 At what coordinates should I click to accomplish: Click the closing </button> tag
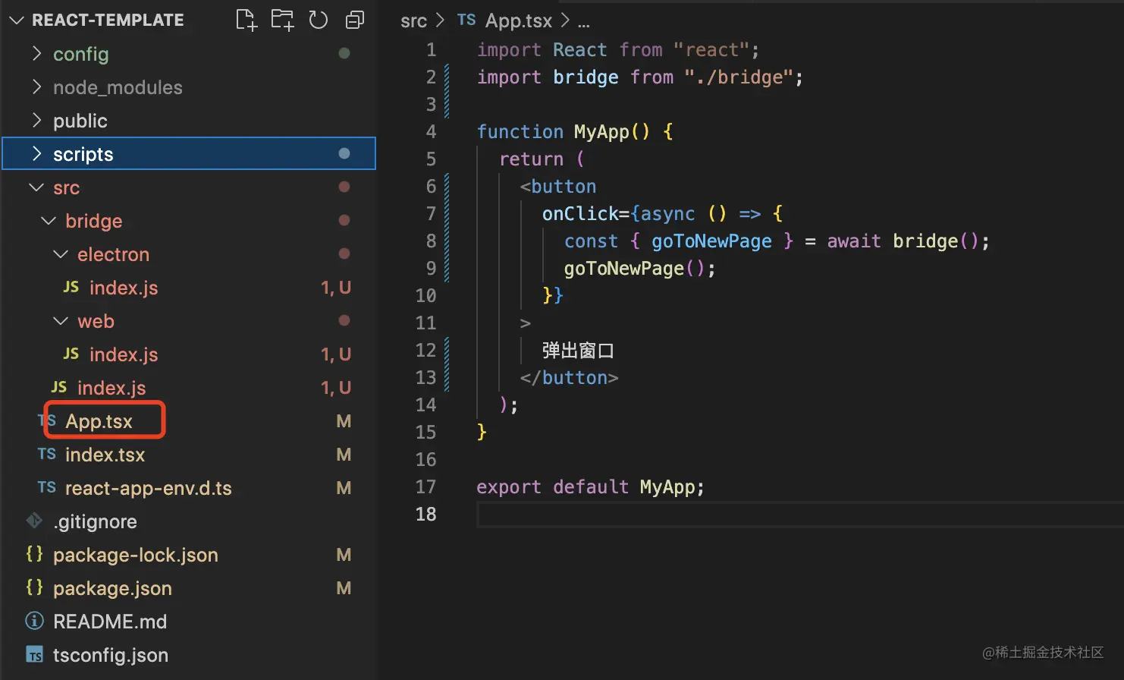click(x=569, y=378)
